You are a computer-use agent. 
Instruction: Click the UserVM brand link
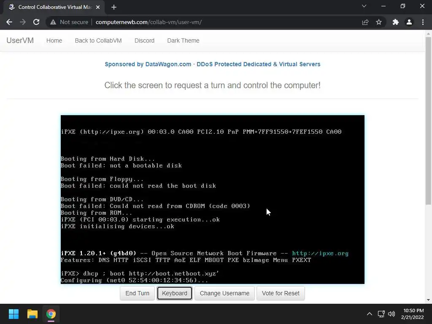pyautogui.click(x=20, y=40)
